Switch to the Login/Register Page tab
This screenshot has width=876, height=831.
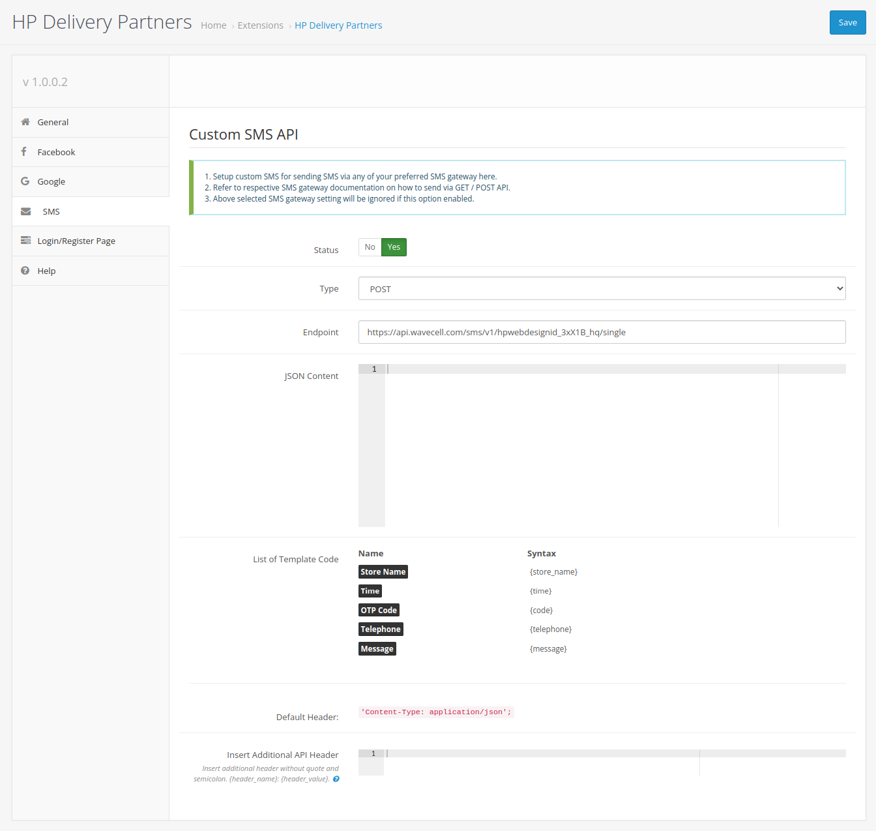tap(76, 241)
